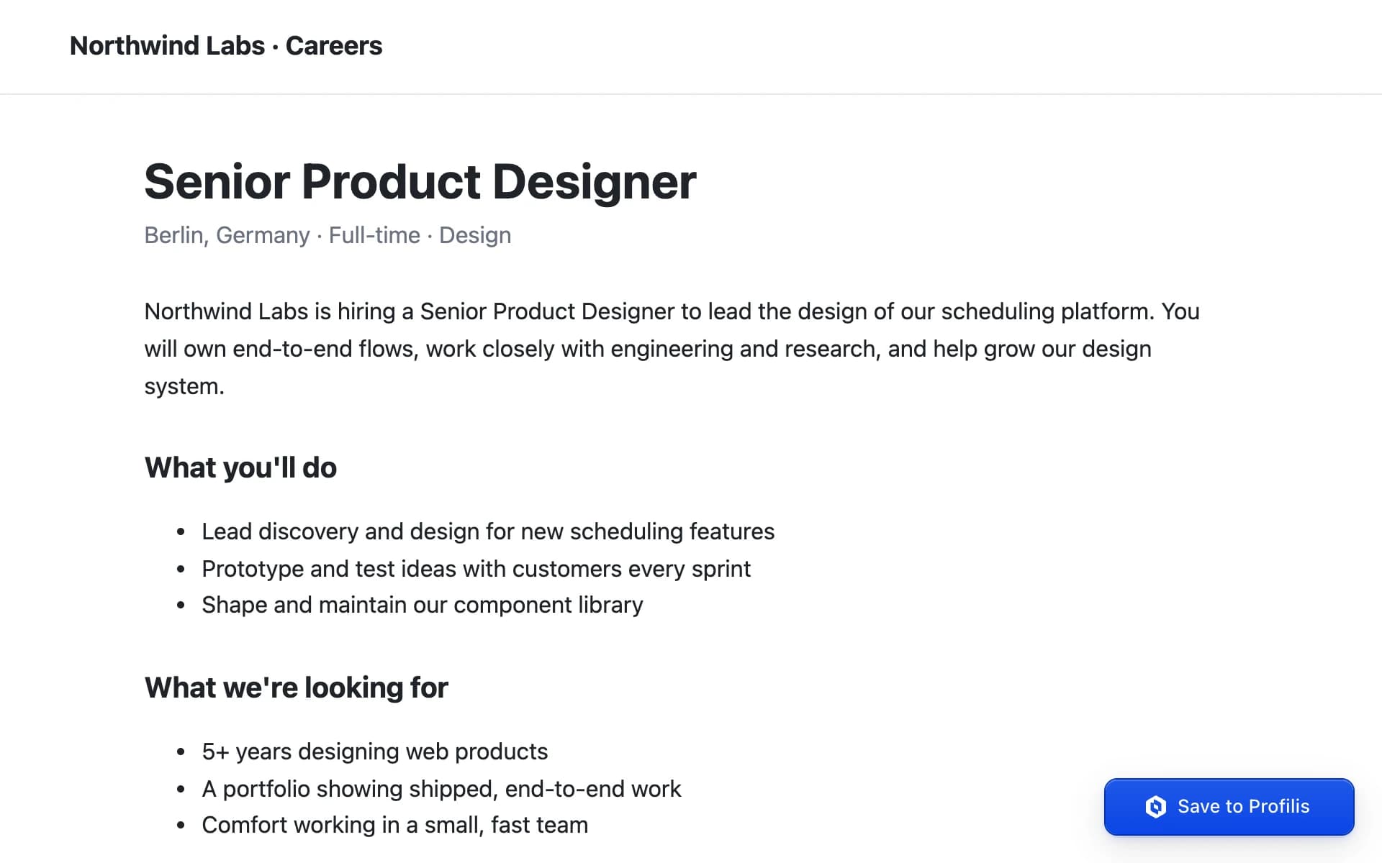
Task: Click the Profilis hexagon logo icon
Action: (x=1156, y=807)
